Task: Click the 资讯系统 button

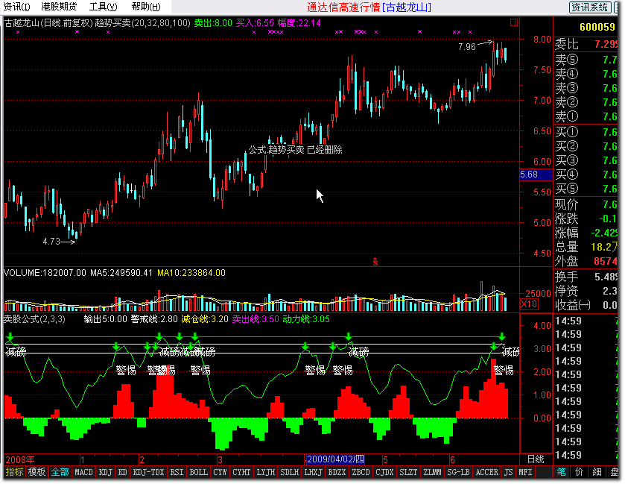Action: (x=589, y=7)
